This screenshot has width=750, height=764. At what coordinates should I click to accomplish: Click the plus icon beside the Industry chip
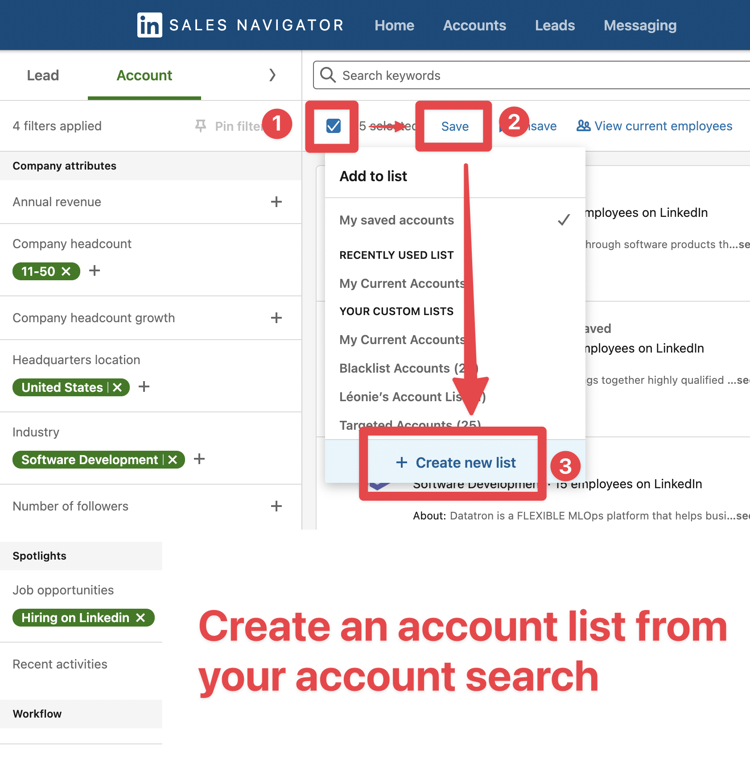[x=199, y=458]
